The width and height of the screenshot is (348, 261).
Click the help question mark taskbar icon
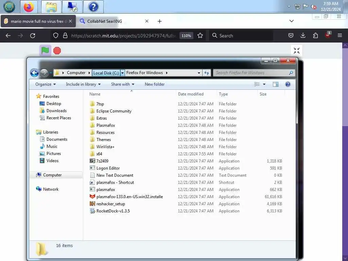click(x=93, y=7)
